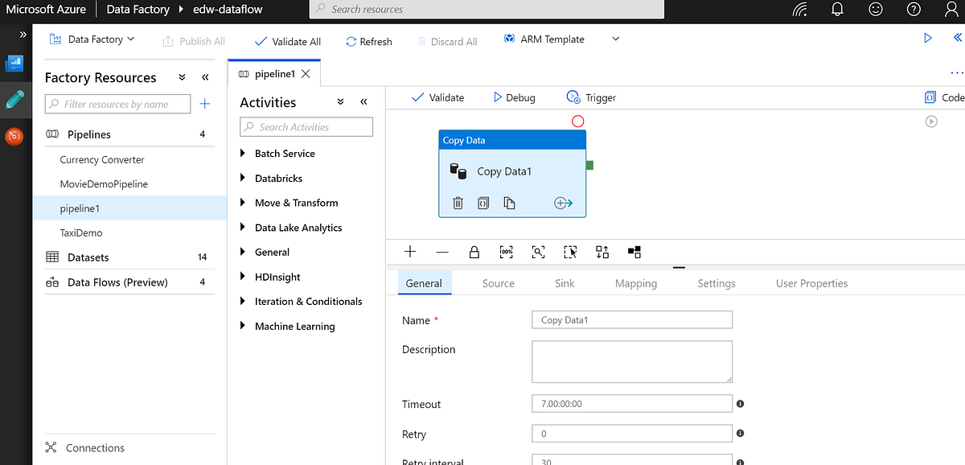The image size is (965, 465).
Task: Open the Monitor section in left rail
Action: tap(16, 136)
